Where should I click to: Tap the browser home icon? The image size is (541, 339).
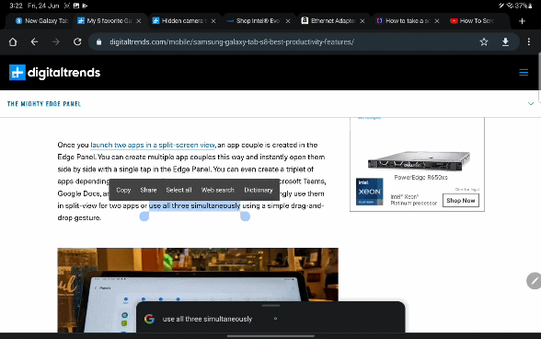click(x=13, y=41)
